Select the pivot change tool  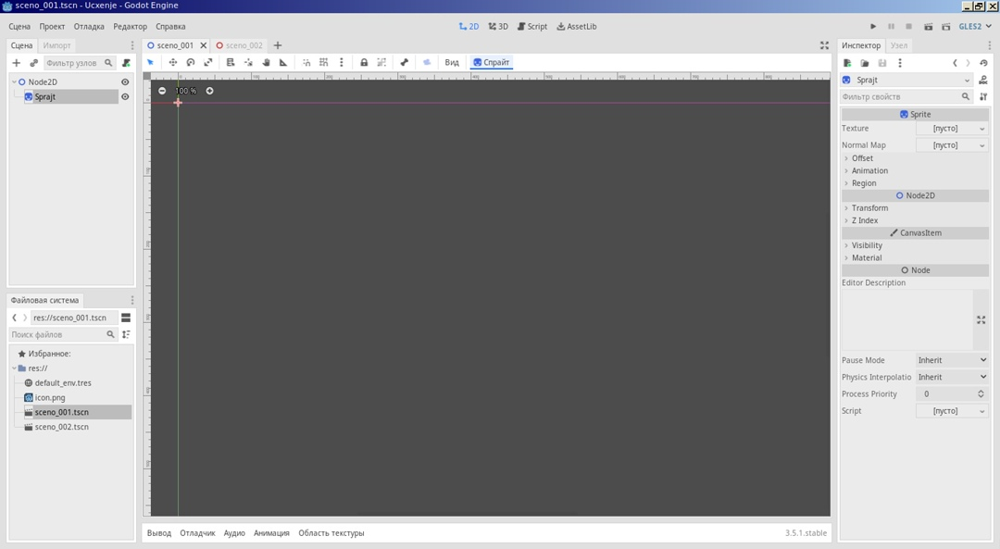(x=248, y=62)
